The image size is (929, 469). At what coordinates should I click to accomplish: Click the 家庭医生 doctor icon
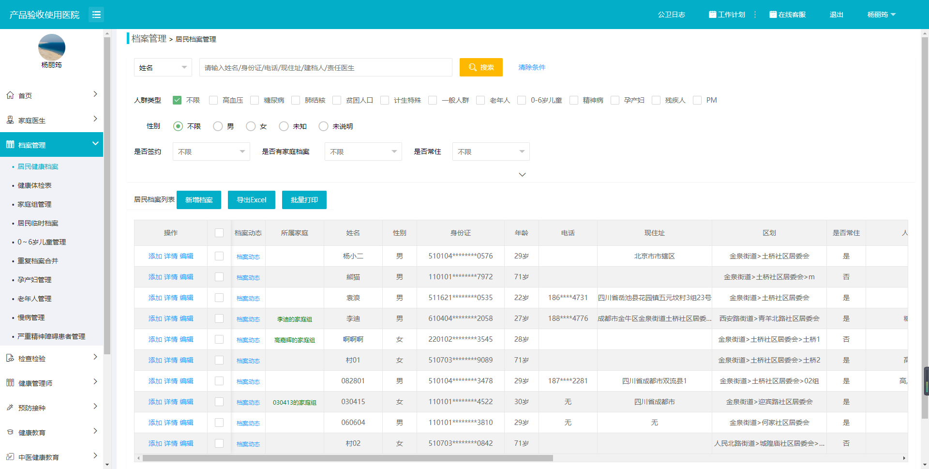(10, 120)
